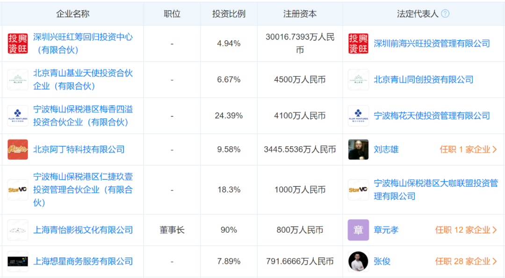Open the 宁波梅花天使投资管理有限公司 link
The image size is (505, 278).
(432, 116)
